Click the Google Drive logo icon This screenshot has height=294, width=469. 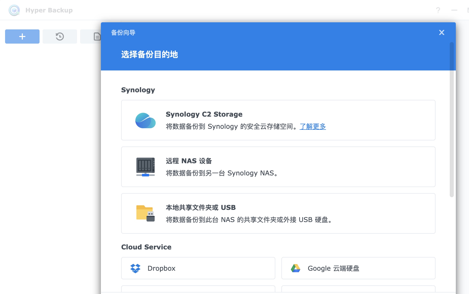(x=296, y=268)
